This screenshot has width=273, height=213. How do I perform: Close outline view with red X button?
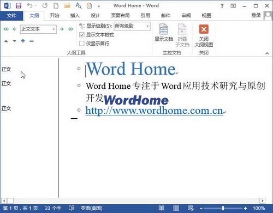click(x=204, y=29)
